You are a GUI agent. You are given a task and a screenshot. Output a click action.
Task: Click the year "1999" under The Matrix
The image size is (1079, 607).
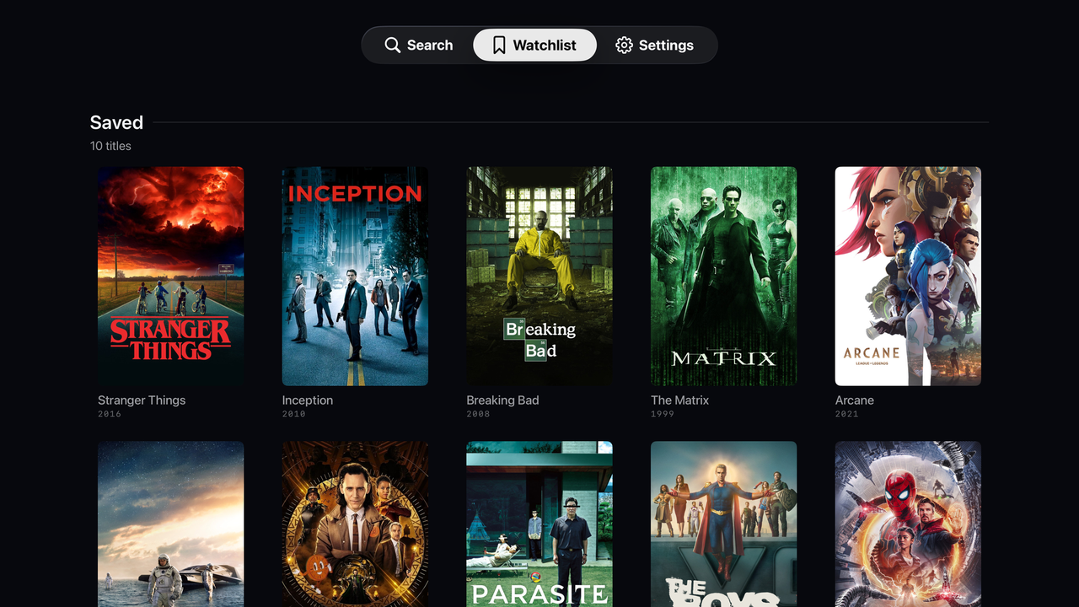pos(663,414)
